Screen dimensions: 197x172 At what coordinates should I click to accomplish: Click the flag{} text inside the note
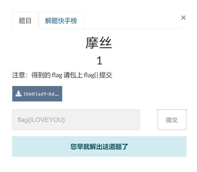[91, 75]
